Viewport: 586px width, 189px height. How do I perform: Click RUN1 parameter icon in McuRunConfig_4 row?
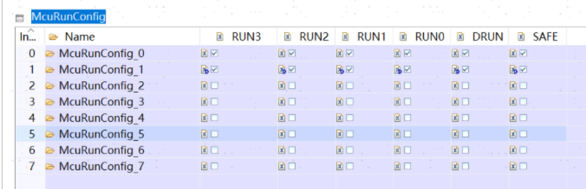340,118
